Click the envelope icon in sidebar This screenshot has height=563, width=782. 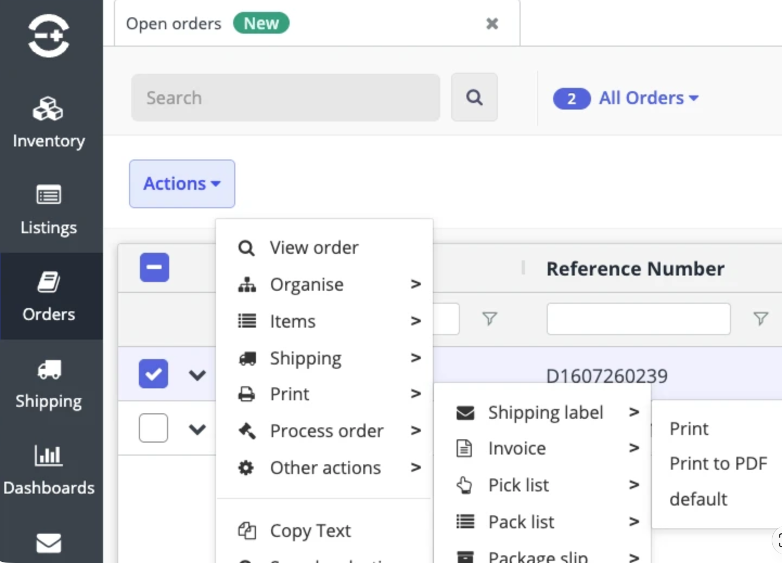pyautogui.click(x=49, y=542)
